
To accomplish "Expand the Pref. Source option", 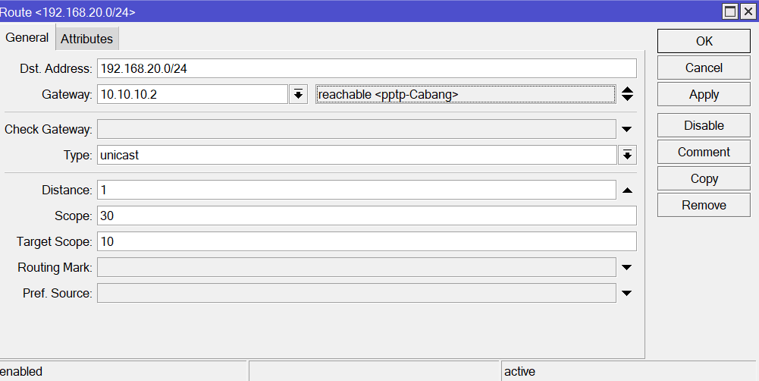I will 627,293.
